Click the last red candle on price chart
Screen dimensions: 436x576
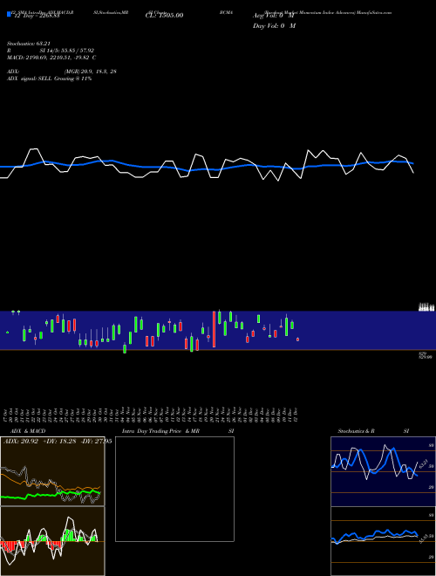click(297, 339)
